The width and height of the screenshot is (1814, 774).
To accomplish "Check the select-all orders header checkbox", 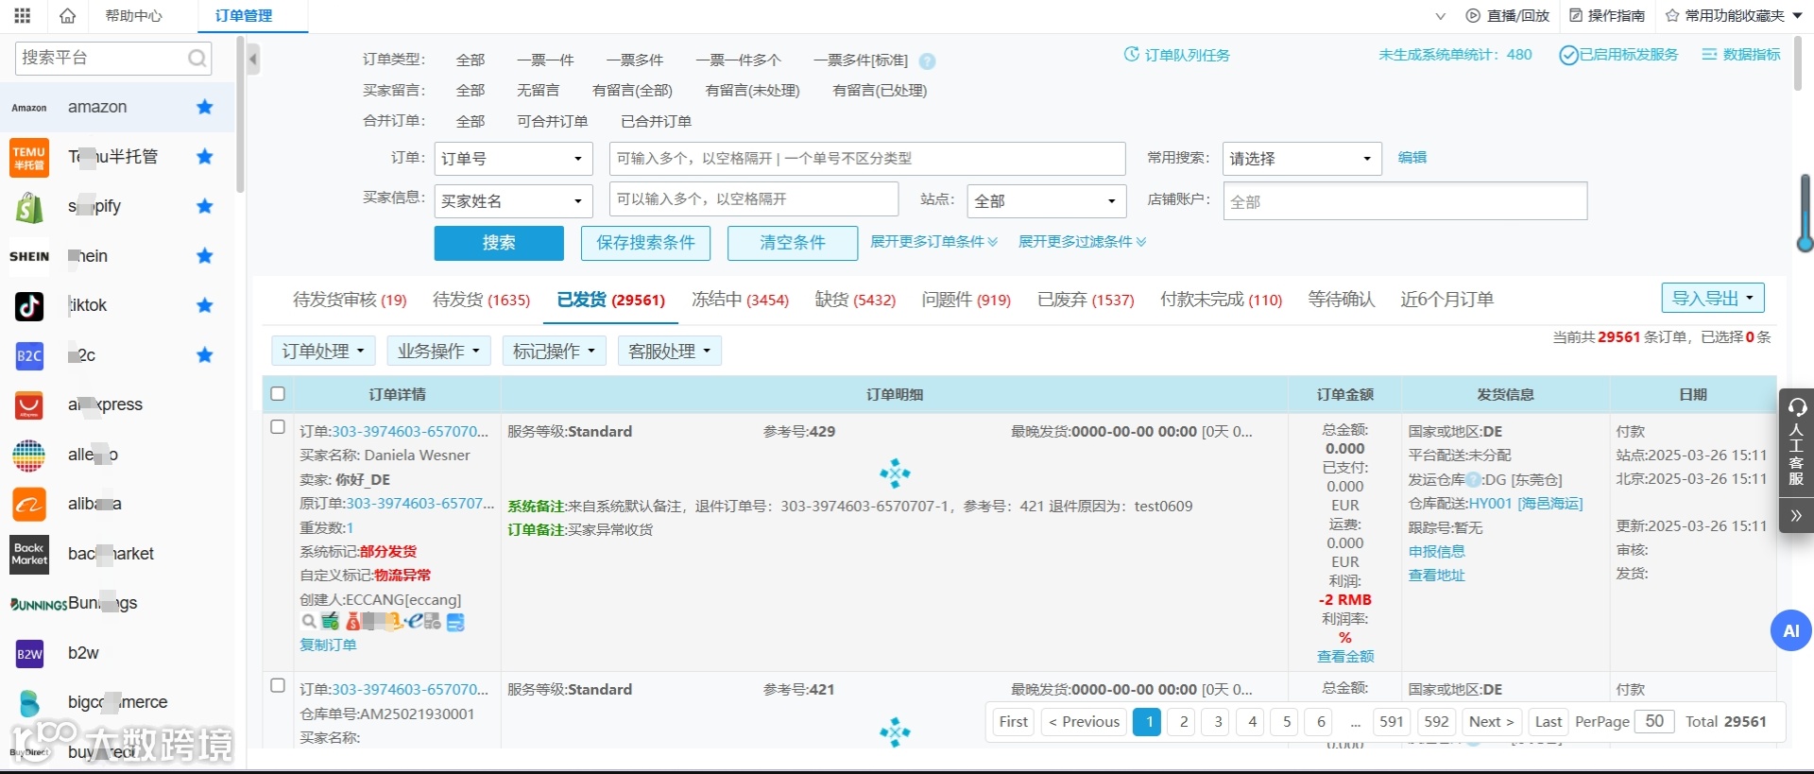I will click(278, 394).
